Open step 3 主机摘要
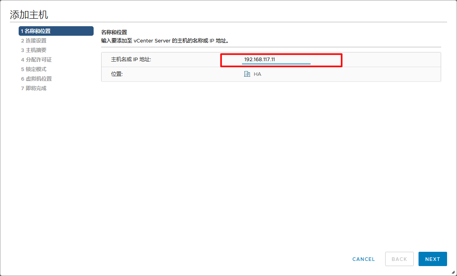The height and width of the screenshot is (276, 457). click(34, 50)
